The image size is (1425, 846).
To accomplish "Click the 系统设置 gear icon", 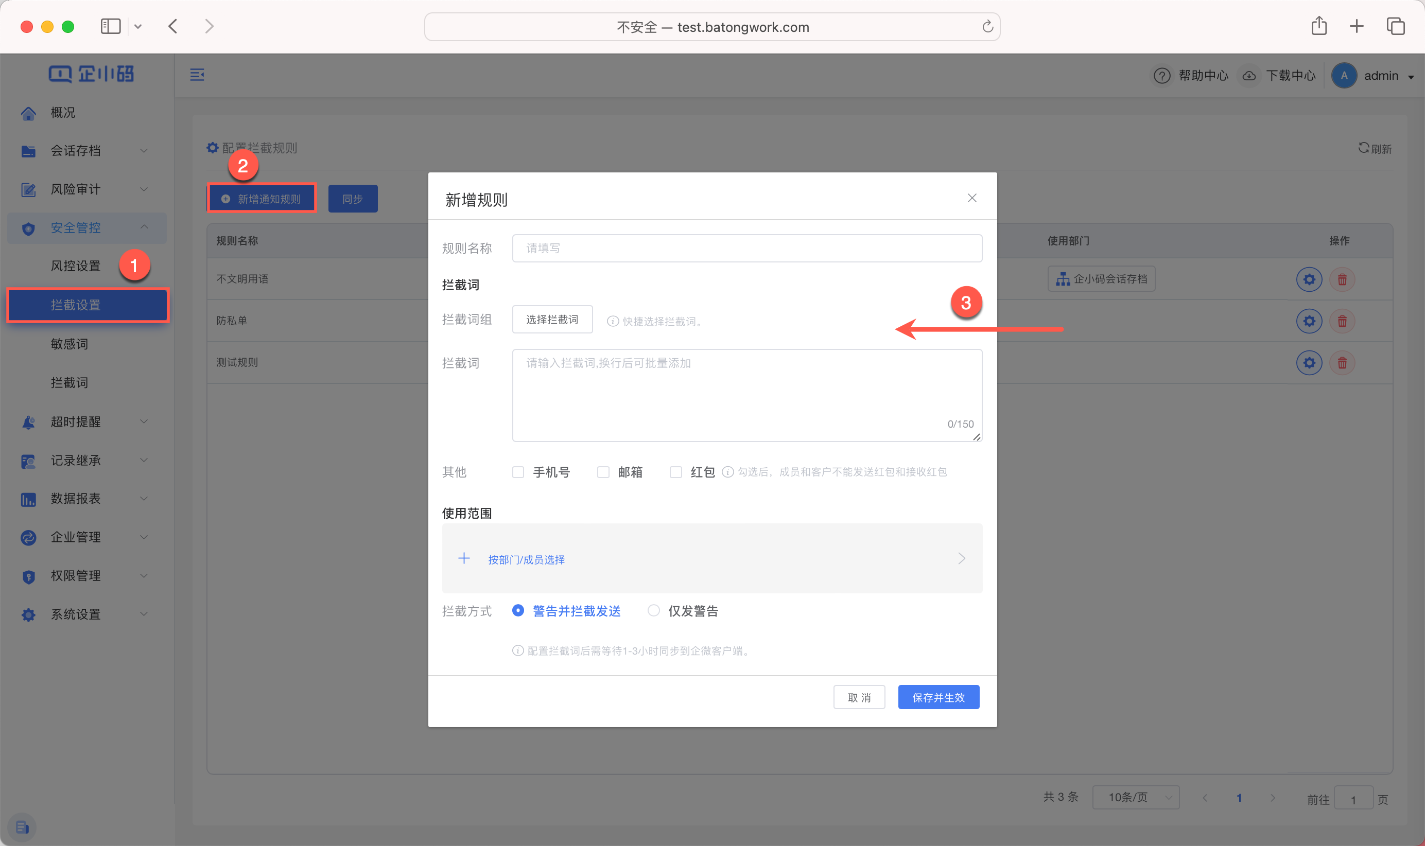I will point(28,615).
